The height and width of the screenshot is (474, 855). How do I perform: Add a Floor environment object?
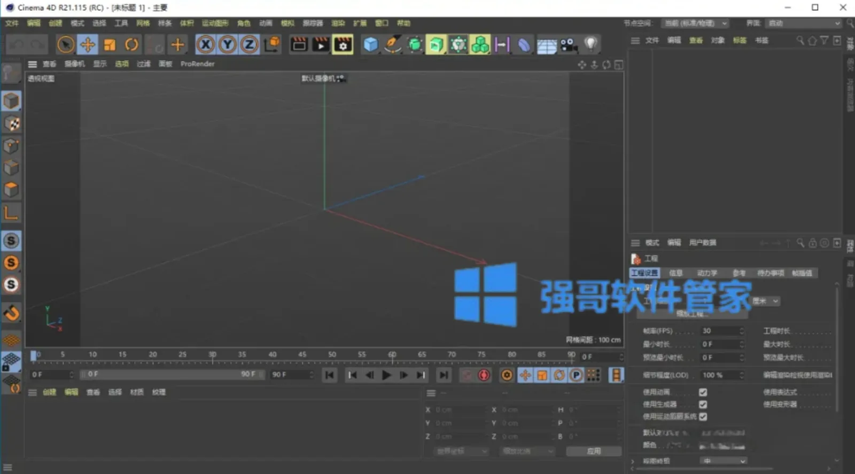(546, 45)
